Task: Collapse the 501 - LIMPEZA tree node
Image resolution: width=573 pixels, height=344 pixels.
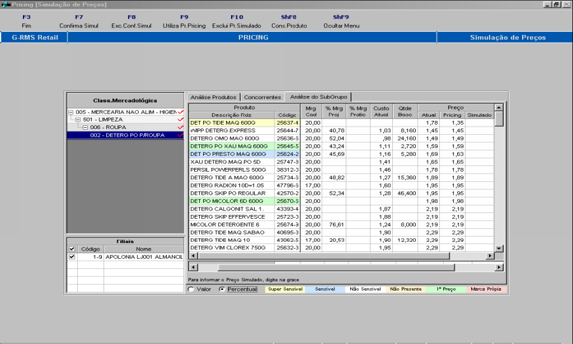Action: point(78,120)
